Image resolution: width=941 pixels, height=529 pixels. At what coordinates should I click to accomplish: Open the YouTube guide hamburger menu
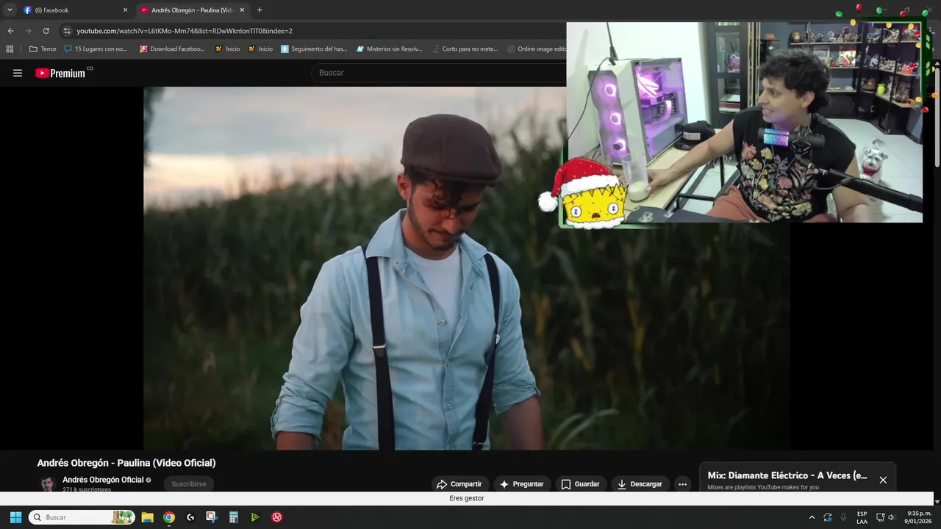[18, 73]
